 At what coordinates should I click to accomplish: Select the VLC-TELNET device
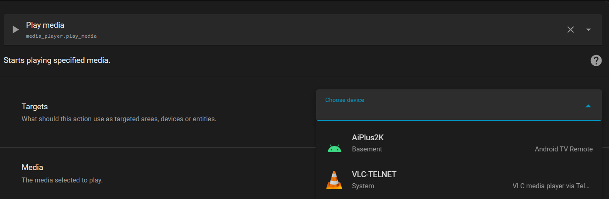click(x=374, y=174)
